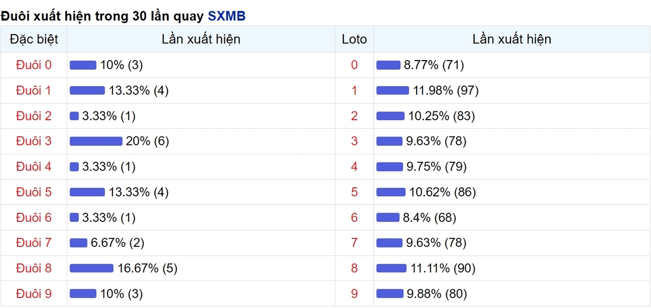
Task: Click the Loto 5 bar showing 10.62%
Action: 391,192
